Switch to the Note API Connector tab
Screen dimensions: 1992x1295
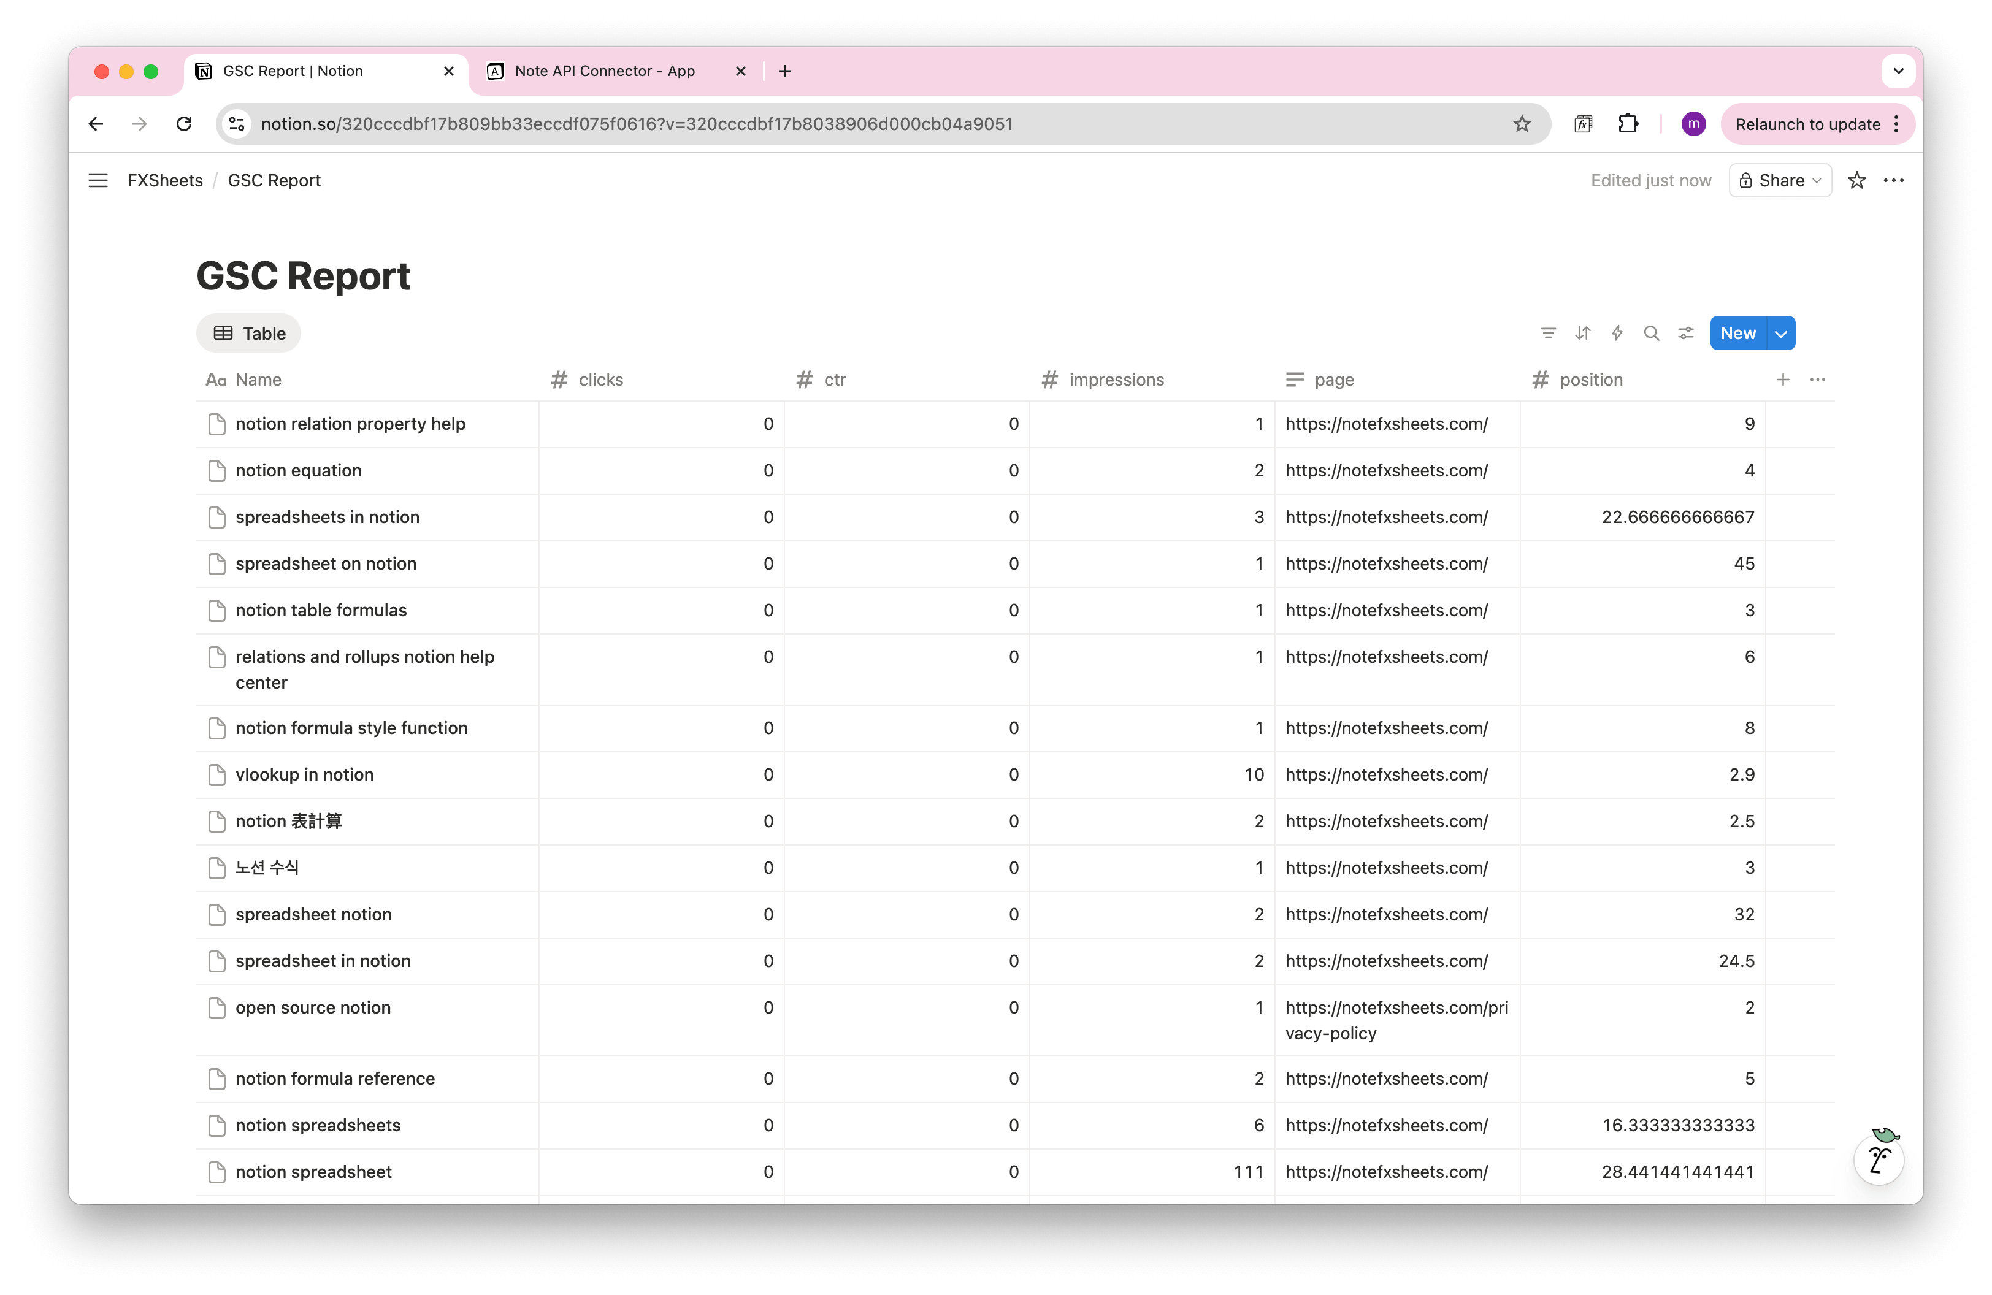pos(604,71)
